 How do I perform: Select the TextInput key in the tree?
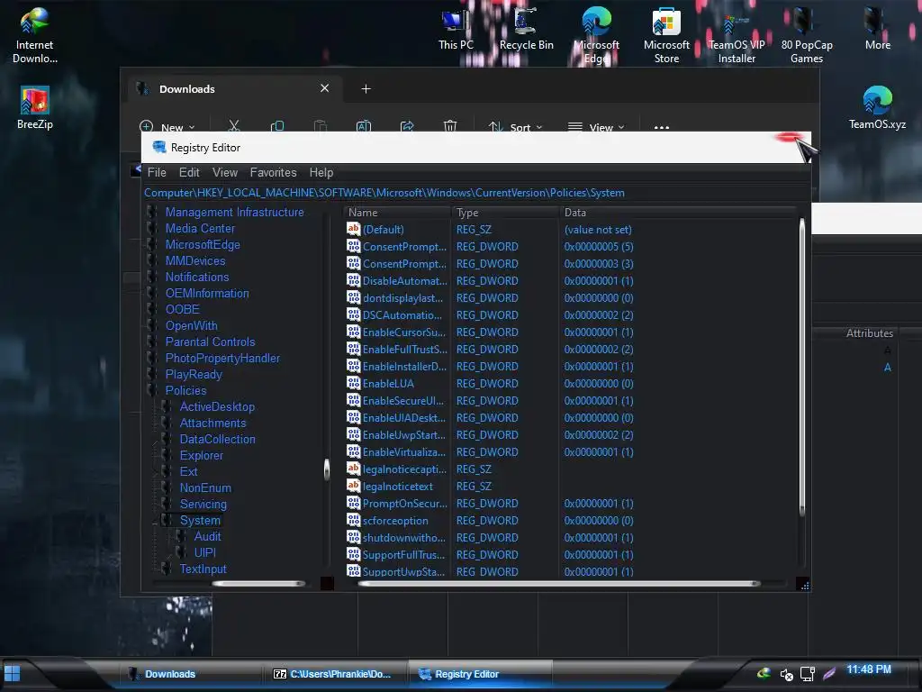[203, 569]
